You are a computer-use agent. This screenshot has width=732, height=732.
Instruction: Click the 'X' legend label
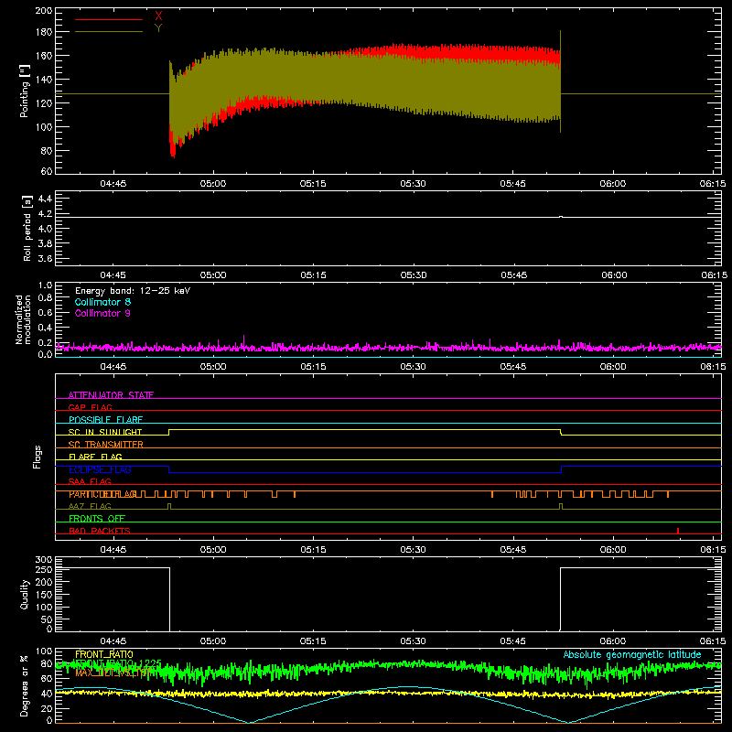(158, 16)
